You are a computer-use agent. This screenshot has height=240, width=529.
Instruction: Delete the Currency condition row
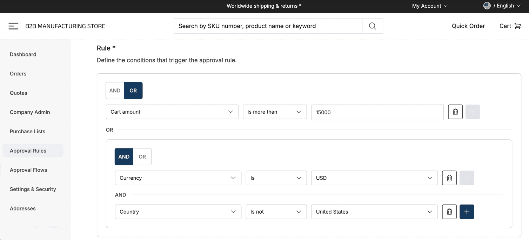449,178
